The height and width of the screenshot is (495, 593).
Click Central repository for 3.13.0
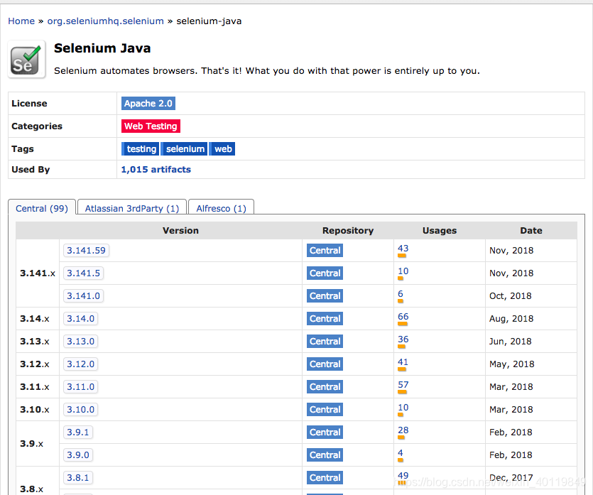325,341
